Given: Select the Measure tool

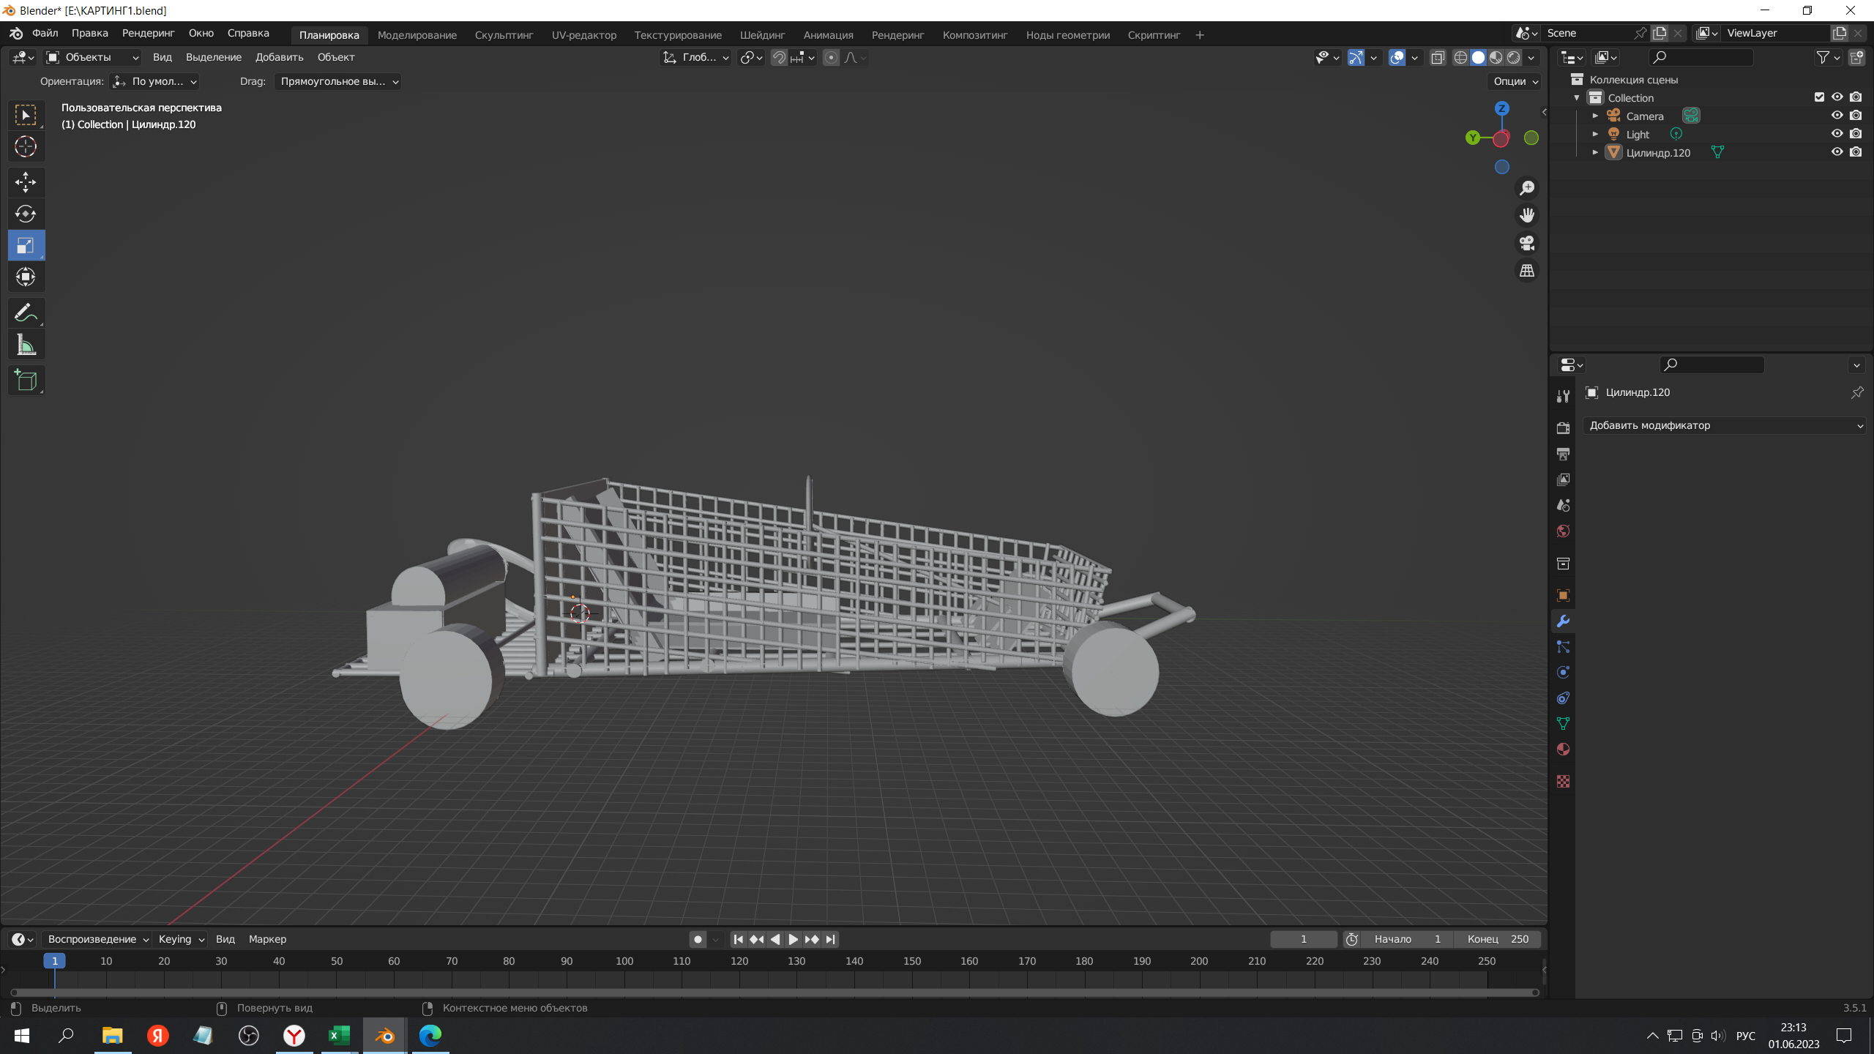Looking at the screenshot, I should click(26, 345).
